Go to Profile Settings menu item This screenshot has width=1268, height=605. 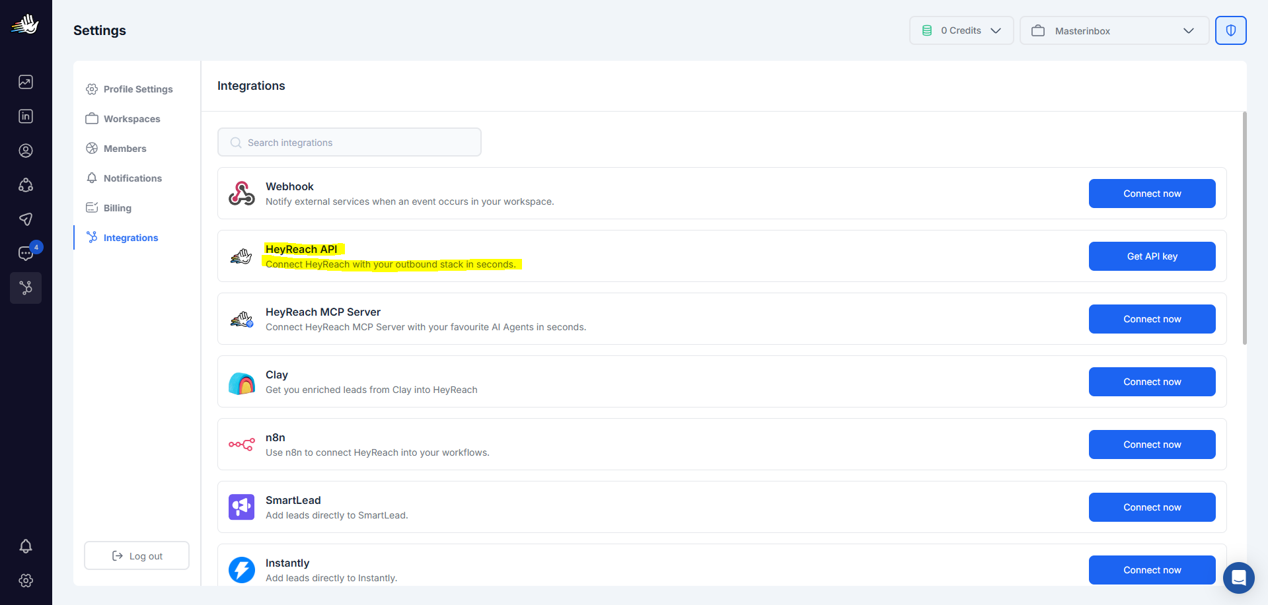click(137, 89)
